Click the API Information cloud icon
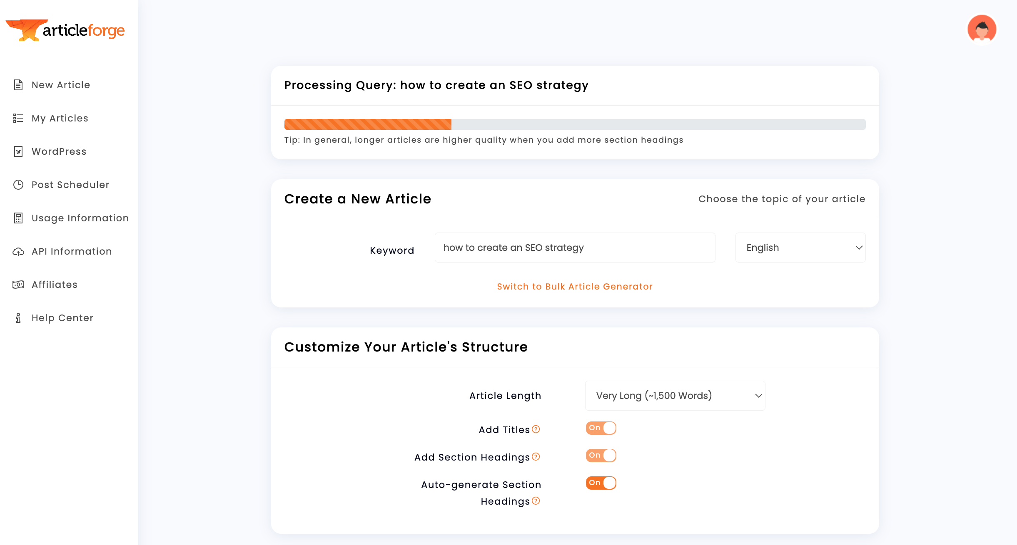The height and width of the screenshot is (545, 1017). click(x=18, y=252)
